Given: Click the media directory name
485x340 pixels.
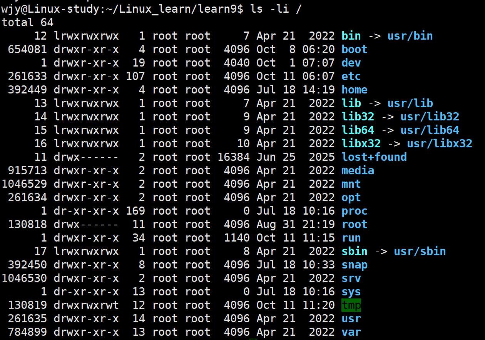Looking at the screenshot, I should coord(358,171).
